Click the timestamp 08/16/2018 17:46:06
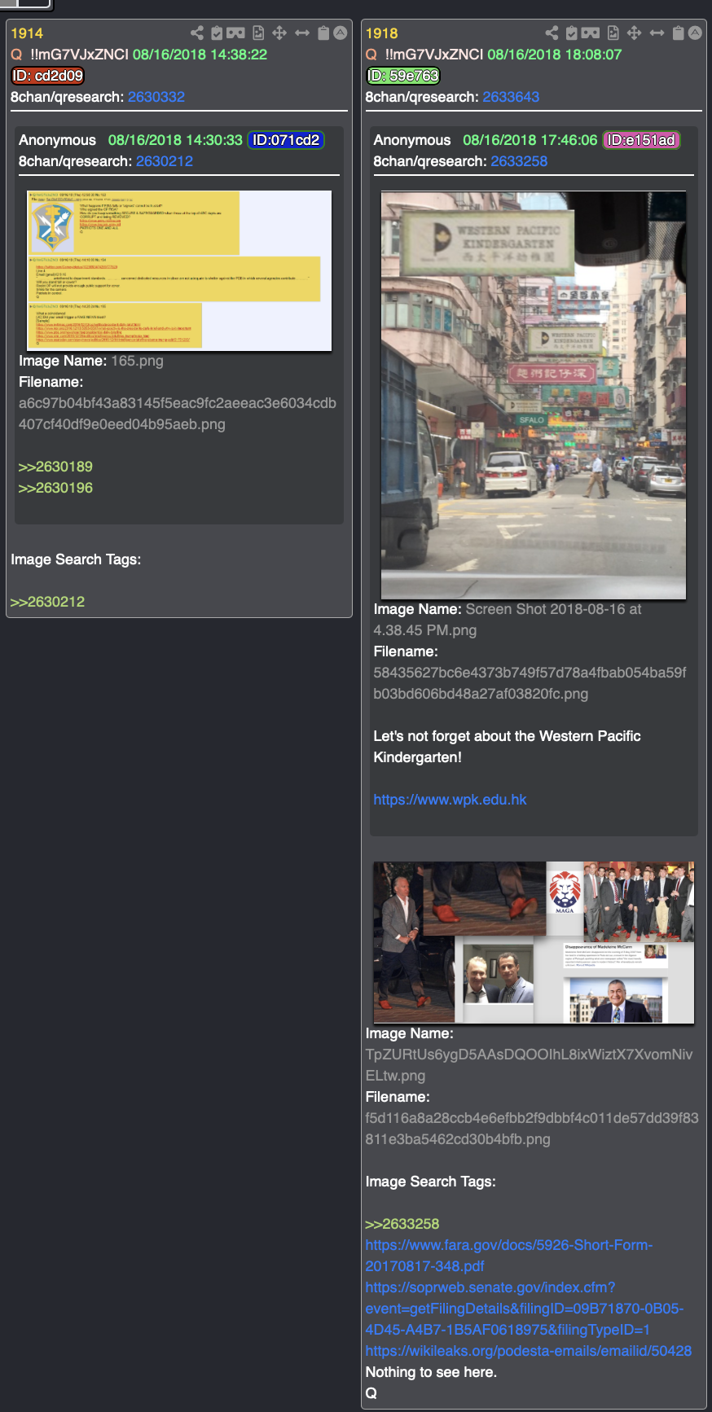This screenshot has height=1412, width=712. [x=530, y=140]
